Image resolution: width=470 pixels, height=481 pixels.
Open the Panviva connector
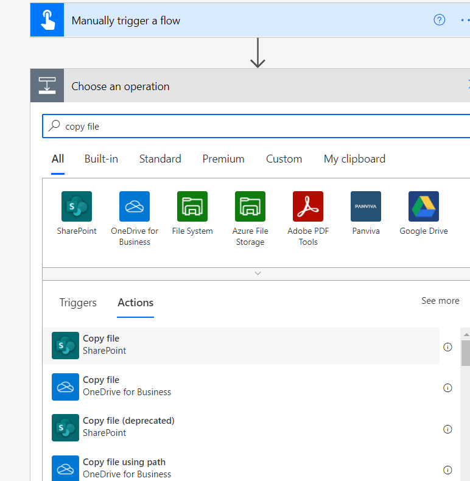[x=366, y=206]
